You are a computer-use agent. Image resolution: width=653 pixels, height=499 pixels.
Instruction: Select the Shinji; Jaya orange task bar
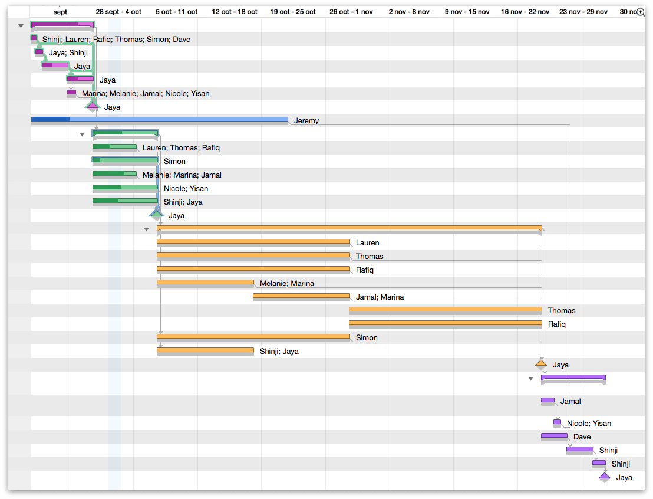pyautogui.click(x=206, y=350)
